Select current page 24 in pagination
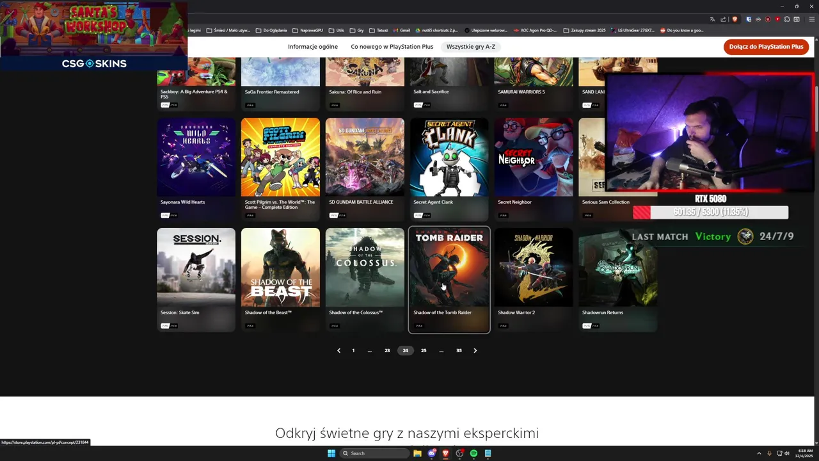This screenshot has height=461, width=819. pyautogui.click(x=405, y=351)
